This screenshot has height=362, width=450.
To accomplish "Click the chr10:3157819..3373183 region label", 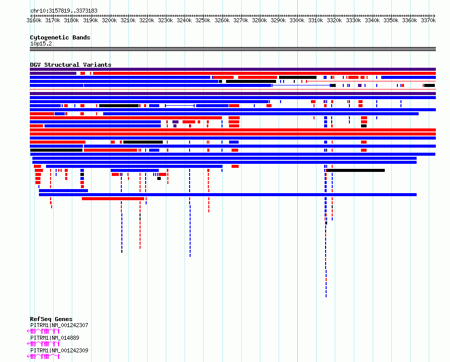I will pyautogui.click(x=64, y=11).
